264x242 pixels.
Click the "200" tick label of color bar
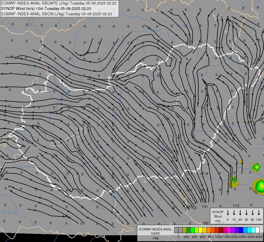click(186, 237)
